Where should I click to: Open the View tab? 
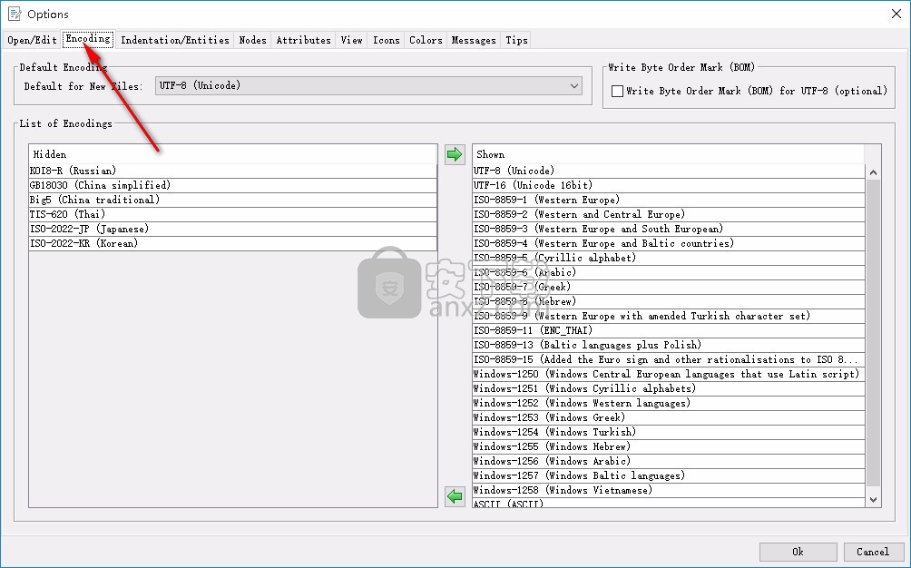click(351, 40)
